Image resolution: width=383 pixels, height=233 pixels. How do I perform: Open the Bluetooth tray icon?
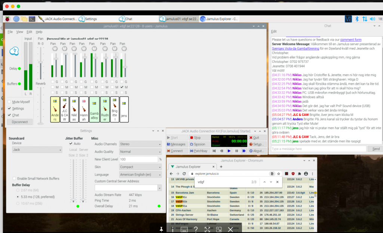point(357,19)
